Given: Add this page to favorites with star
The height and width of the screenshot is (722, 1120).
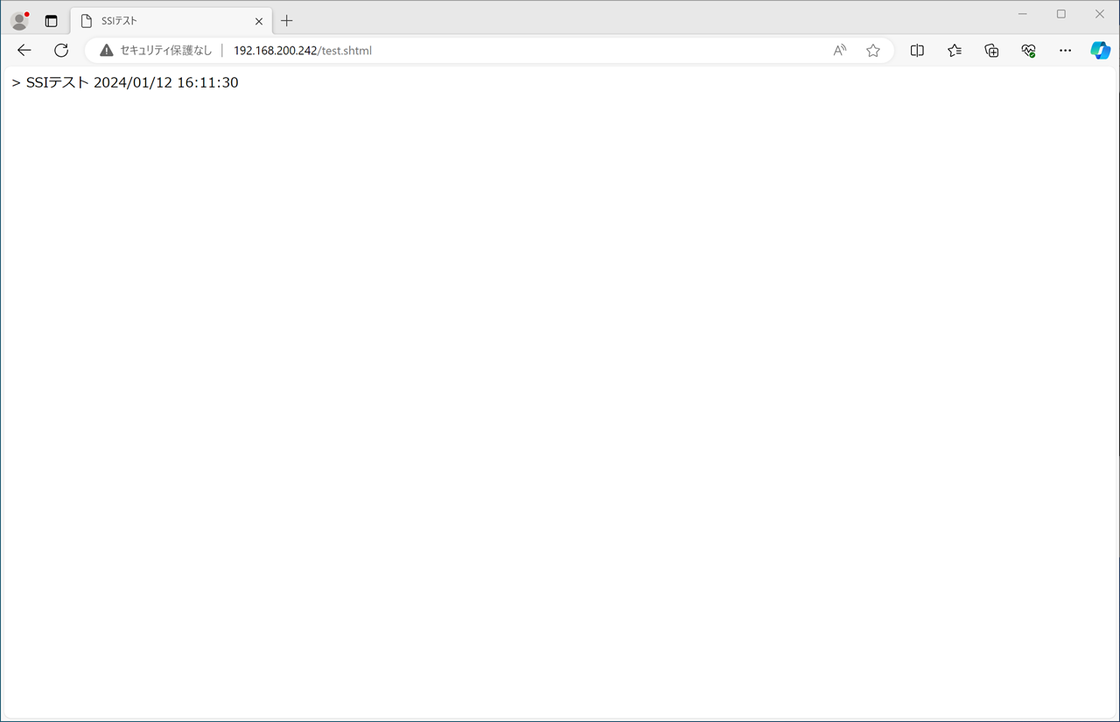Looking at the screenshot, I should (x=873, y=51).
